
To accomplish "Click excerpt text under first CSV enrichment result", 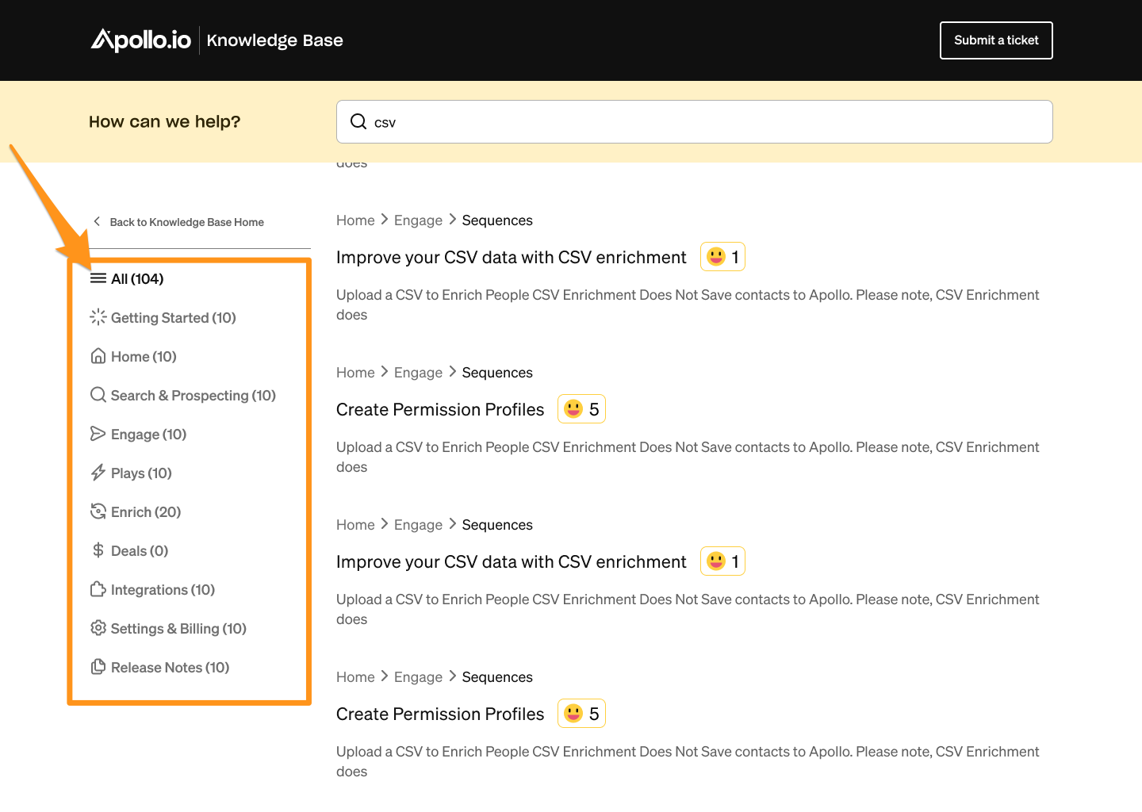I will coord(688,304).
